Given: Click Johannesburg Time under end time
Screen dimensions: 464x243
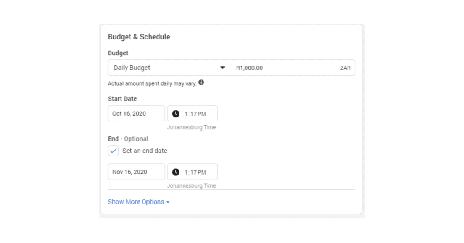Looking at the screenshot, I should tap(192, 185).
